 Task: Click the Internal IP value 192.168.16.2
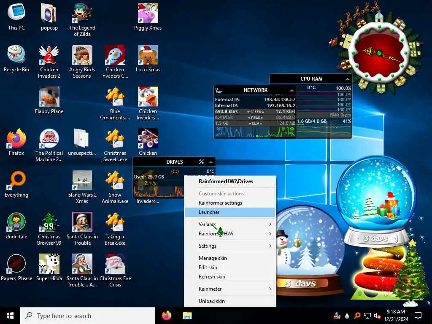tap(281, 105)
